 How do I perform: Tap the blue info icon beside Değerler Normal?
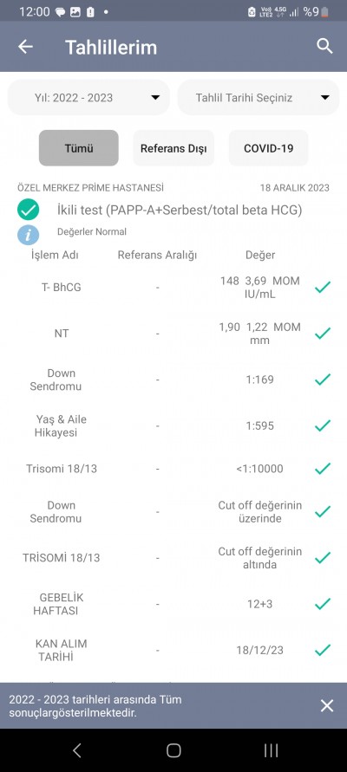(28, 234)
